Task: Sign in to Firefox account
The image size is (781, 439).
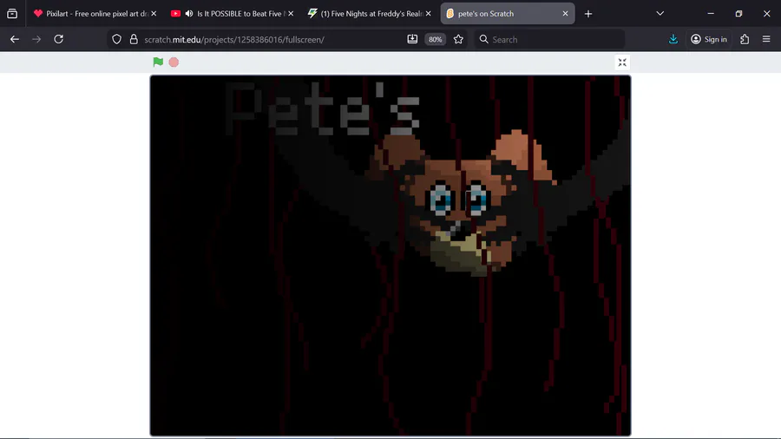Action: click(709, 39)
